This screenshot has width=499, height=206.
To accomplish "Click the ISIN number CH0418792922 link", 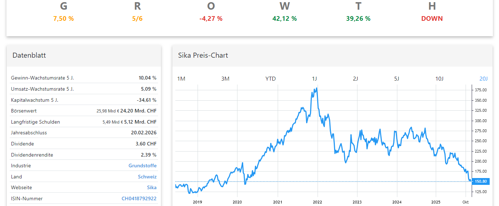I will [x=139, y=199].
